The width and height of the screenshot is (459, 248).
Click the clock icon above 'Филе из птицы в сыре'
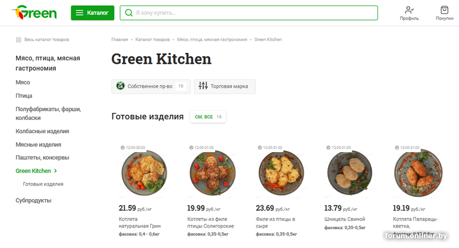pos(260,148)
